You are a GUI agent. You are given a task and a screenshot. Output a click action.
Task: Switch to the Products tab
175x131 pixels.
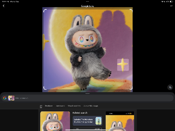point(49,106)
